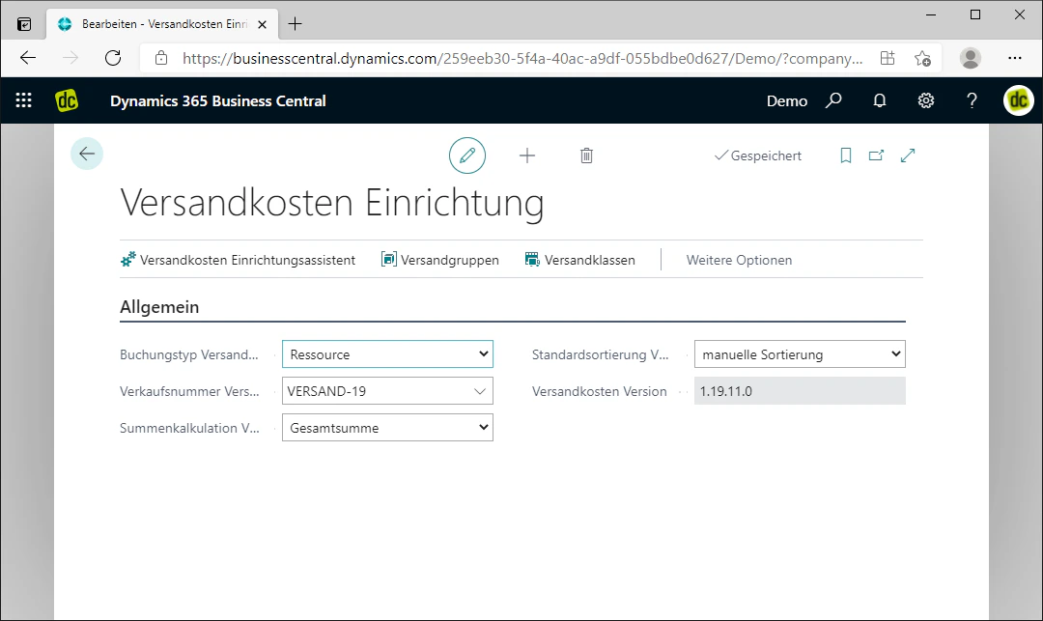Open browser apps/extensions icon in address bar
This screenshot has height=621, width=1043.
(x=888, y=58)
